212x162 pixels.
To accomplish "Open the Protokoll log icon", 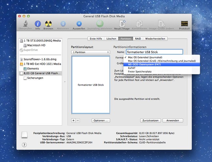I will pos(184,24).
